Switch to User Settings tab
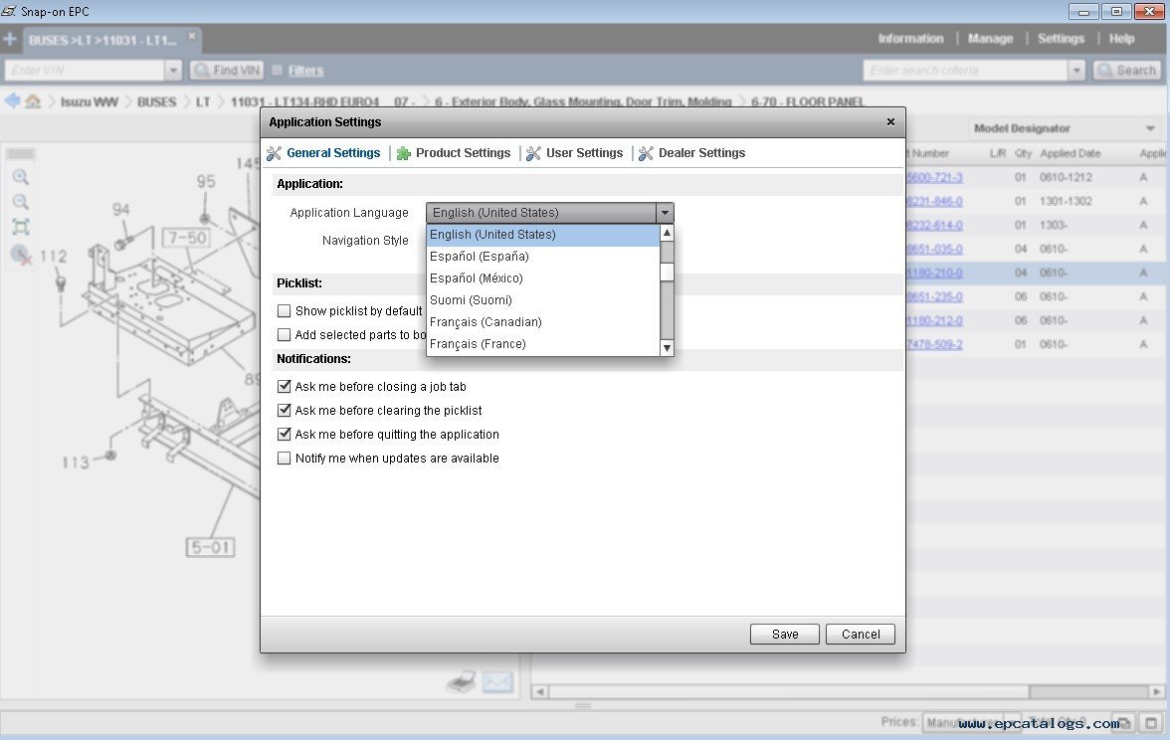Image resolution: width=1170 pixels, height=740 pixels. tap(575, 153)
